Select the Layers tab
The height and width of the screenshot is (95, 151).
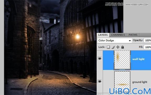[103, 35]
